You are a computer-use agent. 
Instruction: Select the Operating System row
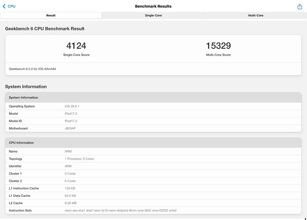pyautogui.click(x=153, y=106)
